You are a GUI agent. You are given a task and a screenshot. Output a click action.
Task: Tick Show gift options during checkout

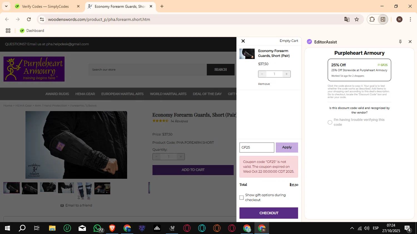click(242, 198)
